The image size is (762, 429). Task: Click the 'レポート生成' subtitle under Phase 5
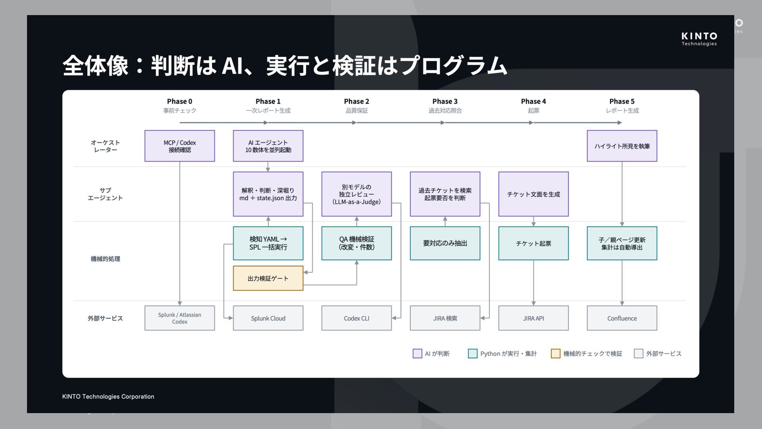pos(622,111)
